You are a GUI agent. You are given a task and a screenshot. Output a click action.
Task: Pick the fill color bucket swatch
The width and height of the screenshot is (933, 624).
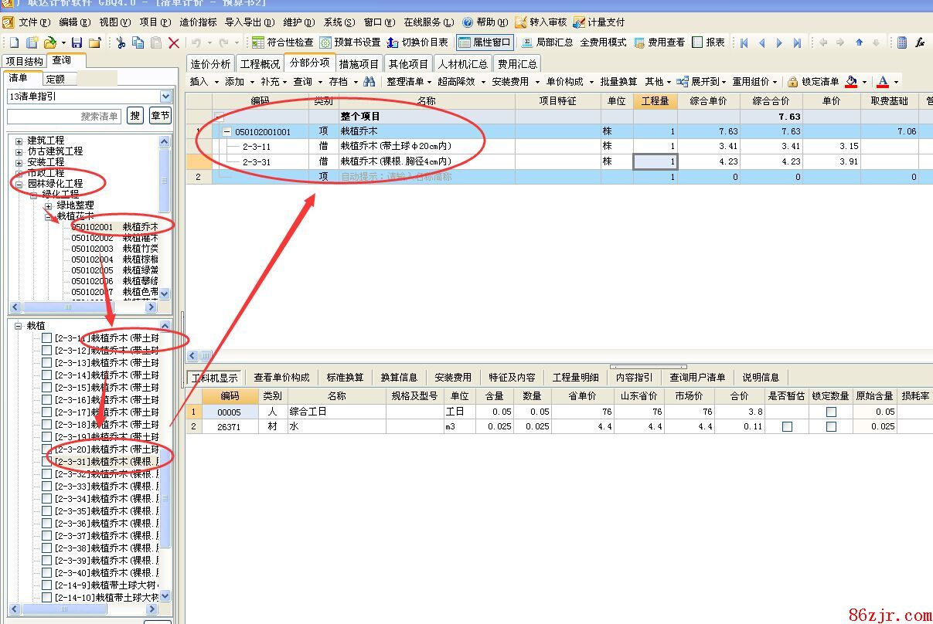tap(852, 82)
